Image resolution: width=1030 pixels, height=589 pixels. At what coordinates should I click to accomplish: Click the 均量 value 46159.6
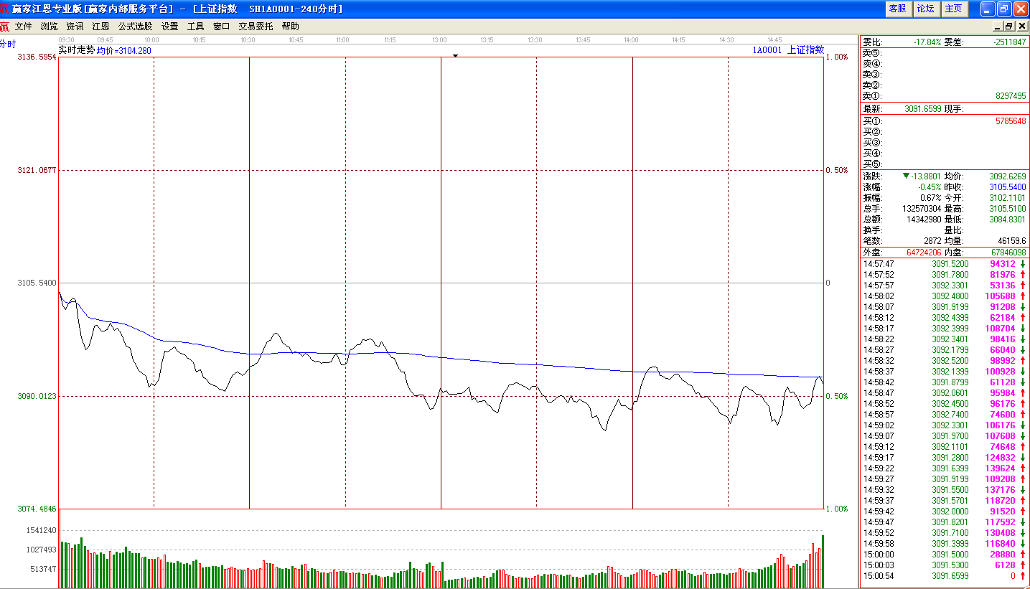pyautogui.click(x=1012, y=241)
